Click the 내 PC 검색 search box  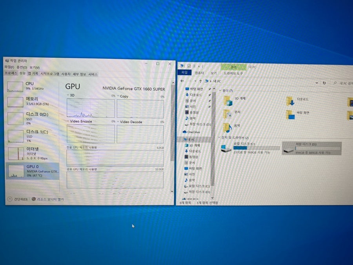342,83
